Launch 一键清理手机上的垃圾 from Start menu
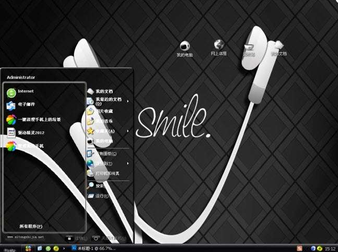Image resolution: width=338 pixels, height=252 pixels. (x=33, y=119)
